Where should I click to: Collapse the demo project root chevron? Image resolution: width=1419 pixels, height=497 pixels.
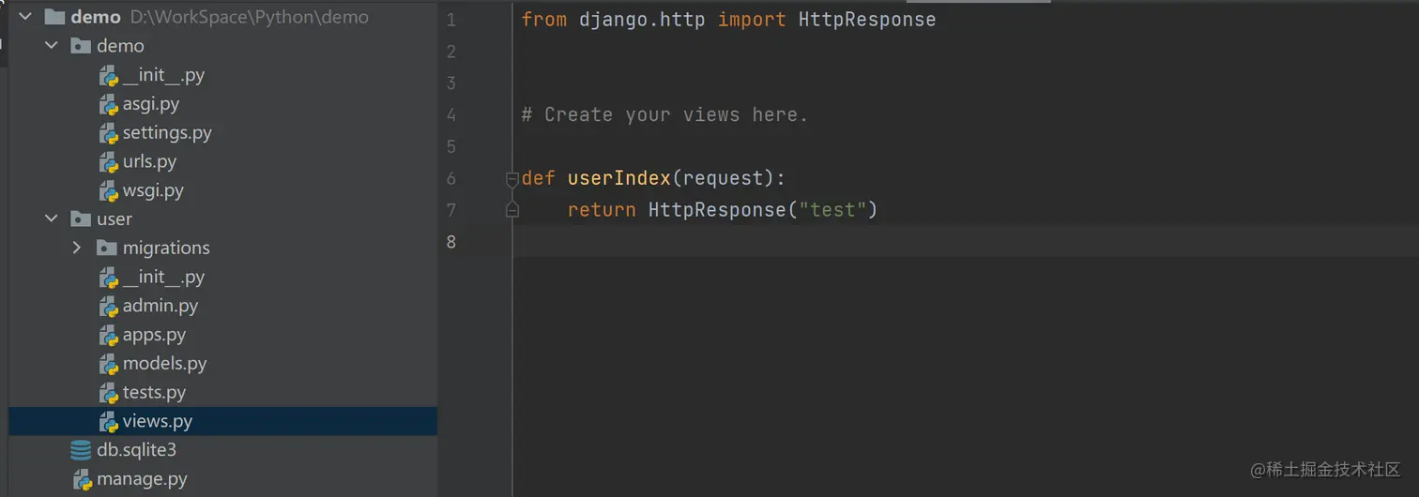click(25, 17)
